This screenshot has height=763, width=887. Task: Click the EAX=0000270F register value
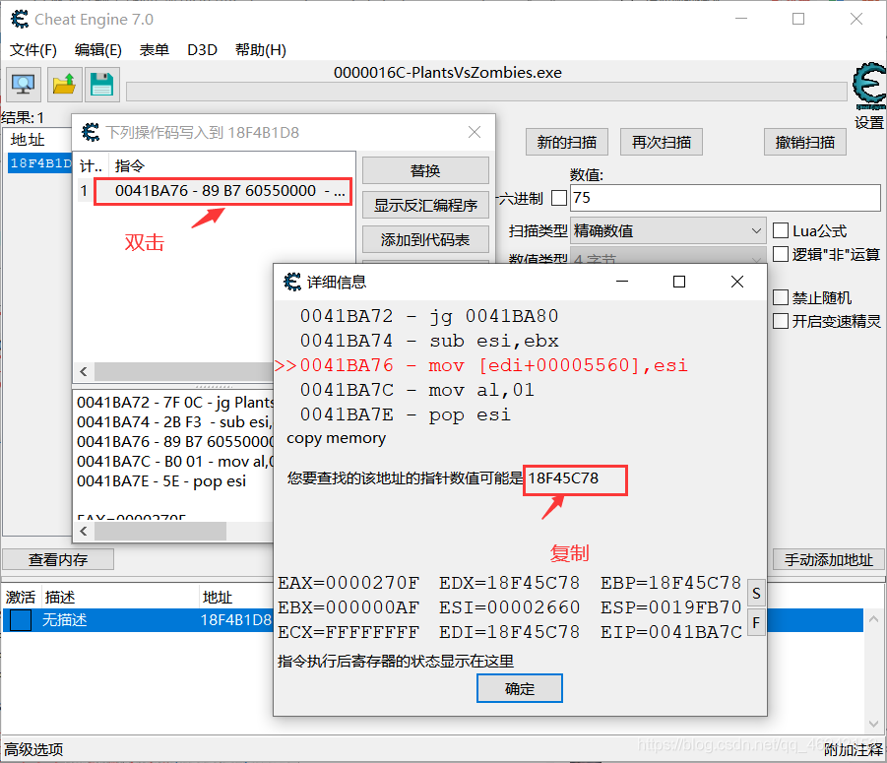[348, 583]
